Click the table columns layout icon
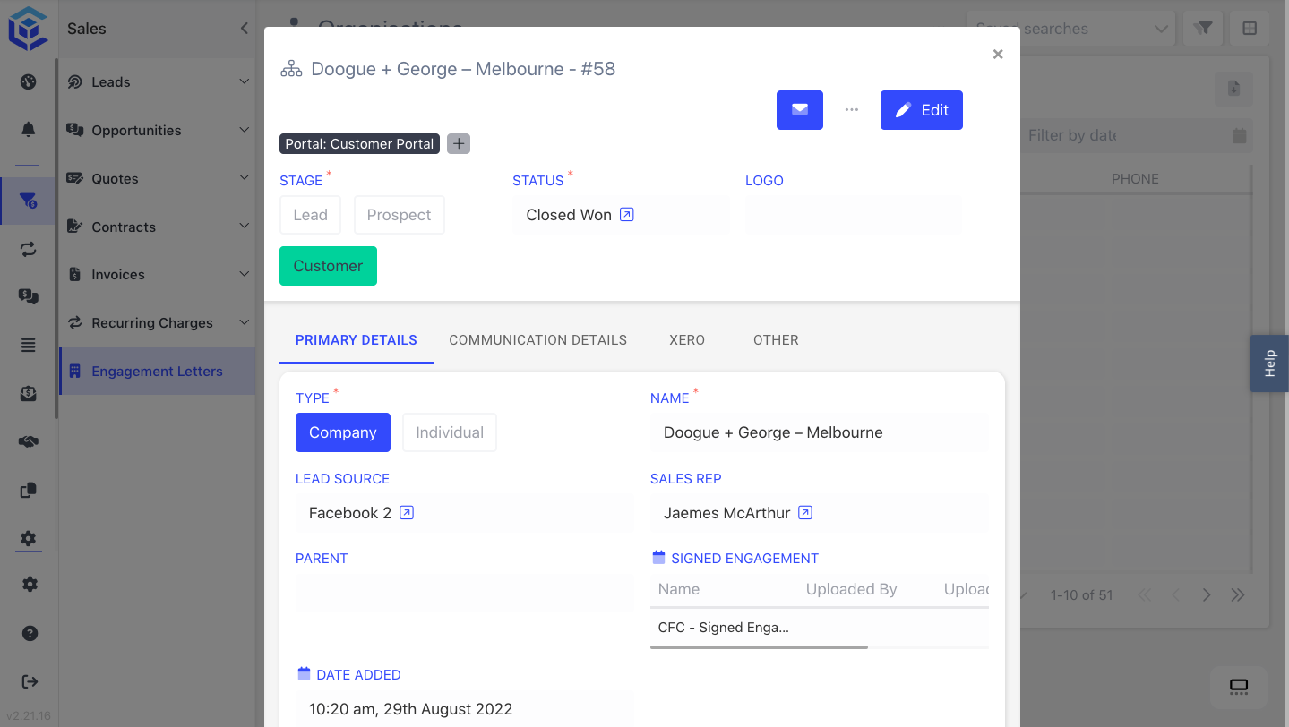 point(1250,29)
